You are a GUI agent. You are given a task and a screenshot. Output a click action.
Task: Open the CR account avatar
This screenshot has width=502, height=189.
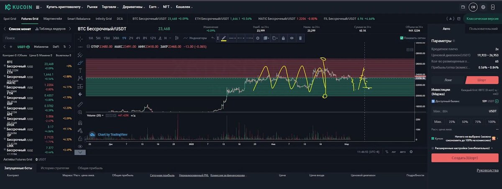tap(473, 7)
